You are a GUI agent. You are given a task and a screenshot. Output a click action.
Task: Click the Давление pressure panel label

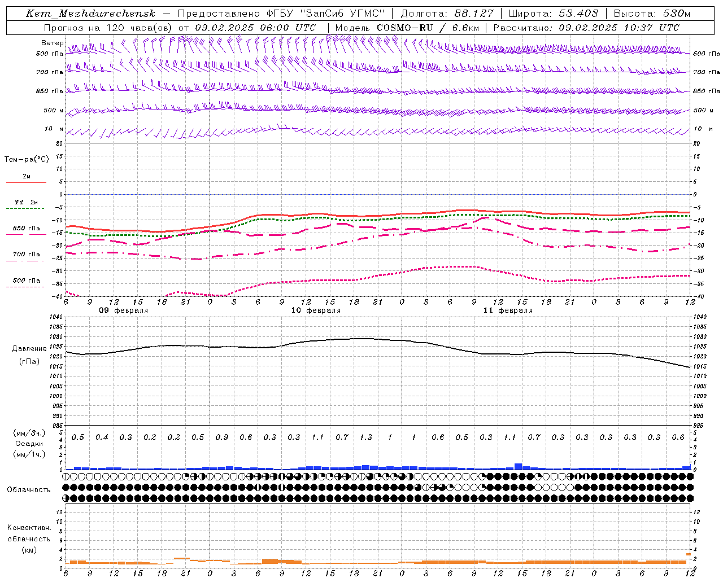click(28, 349)
